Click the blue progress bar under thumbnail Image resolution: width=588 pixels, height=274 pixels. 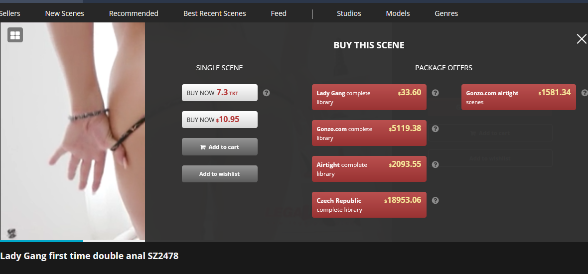point(41,241)
